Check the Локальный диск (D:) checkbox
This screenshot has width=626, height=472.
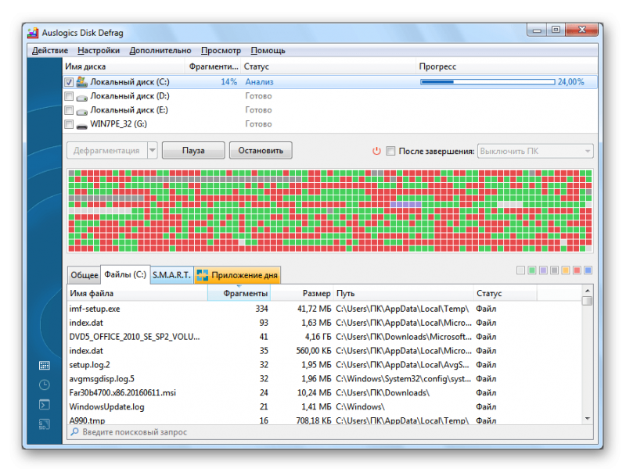tap(69, 96)
